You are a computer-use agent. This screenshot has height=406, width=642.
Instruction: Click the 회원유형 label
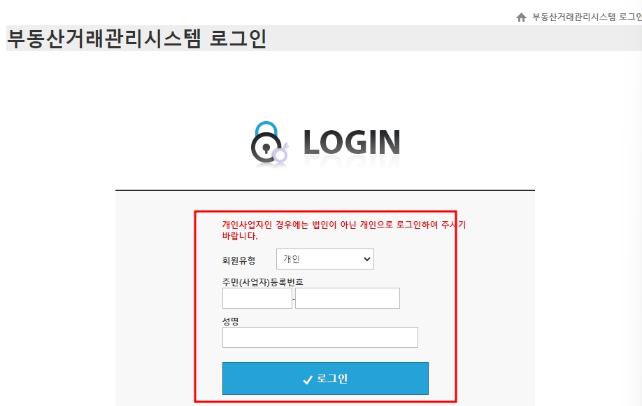point(238,260)
